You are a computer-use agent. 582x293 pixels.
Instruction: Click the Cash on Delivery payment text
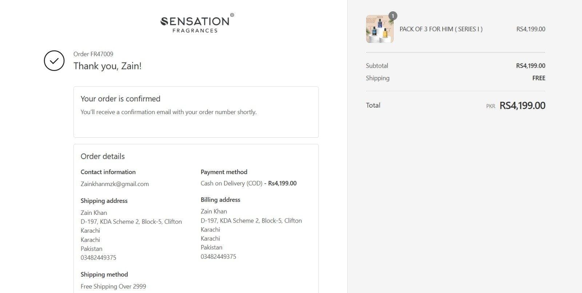pos(231,183)
